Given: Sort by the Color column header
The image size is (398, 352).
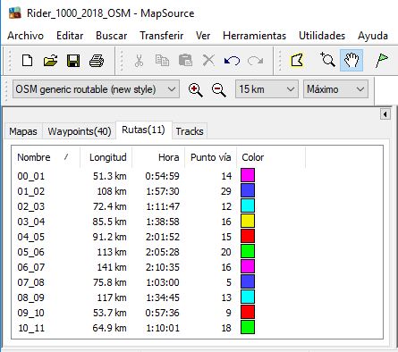Looking at the screenshot, I should (271, 157).
